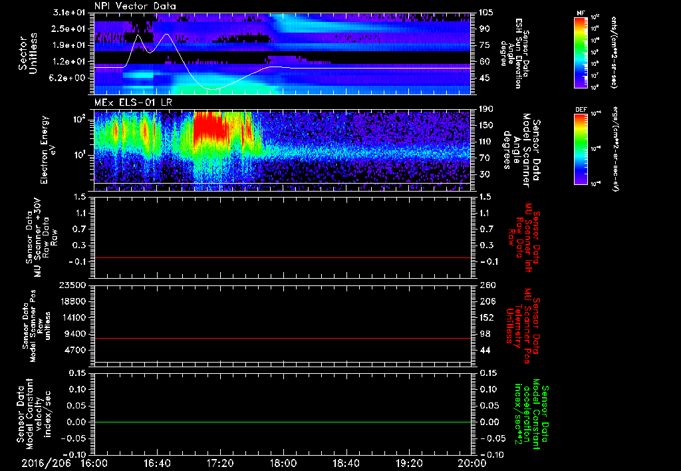Click the "19:20" time axis label

click(x=410, y=464)
